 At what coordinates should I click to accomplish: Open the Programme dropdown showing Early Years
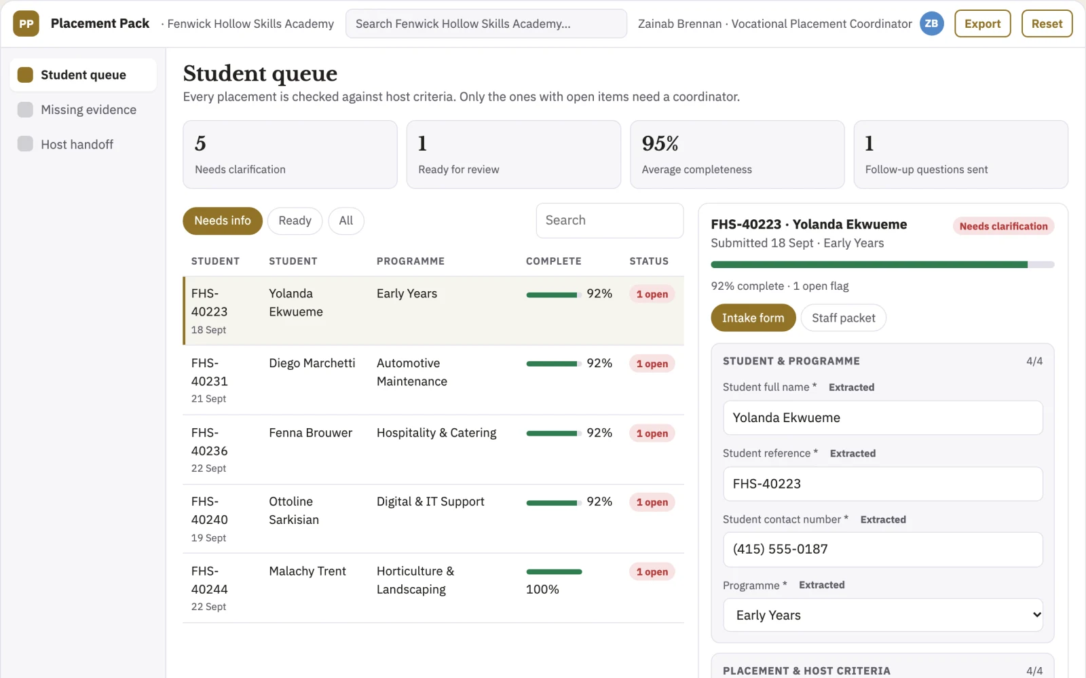(883, 615)
